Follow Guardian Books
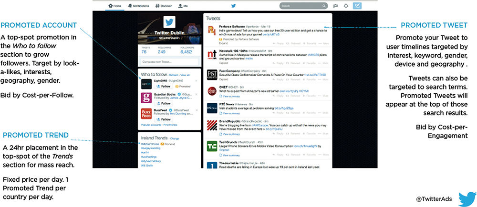This screenshot has width=477, height=207. coord(164,103)
